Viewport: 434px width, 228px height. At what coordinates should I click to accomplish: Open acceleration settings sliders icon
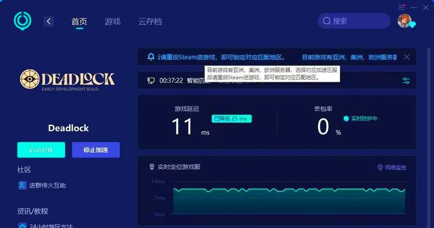406,81
